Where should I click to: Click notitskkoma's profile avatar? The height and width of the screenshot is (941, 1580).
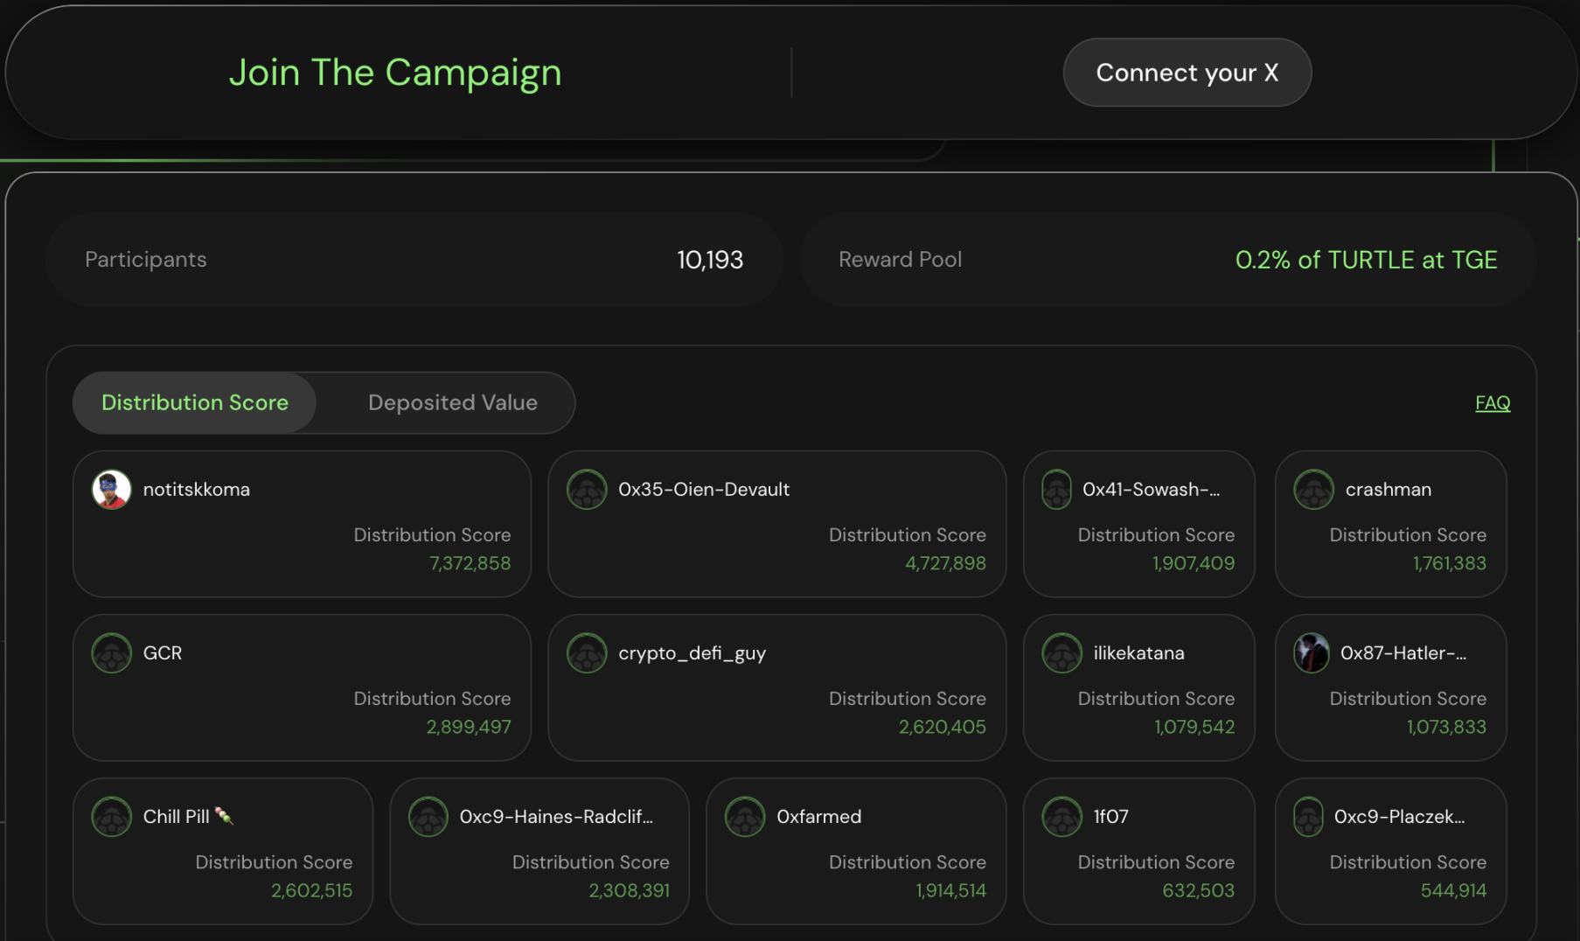[x=112, y=489]
